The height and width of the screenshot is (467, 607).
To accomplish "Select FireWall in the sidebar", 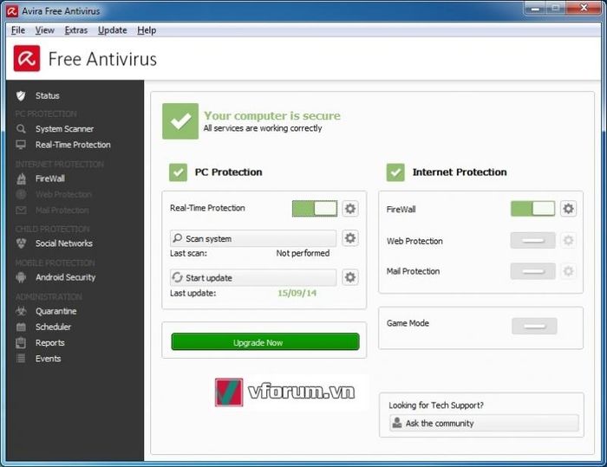I will pyautogui.click(x=50, y=178).
